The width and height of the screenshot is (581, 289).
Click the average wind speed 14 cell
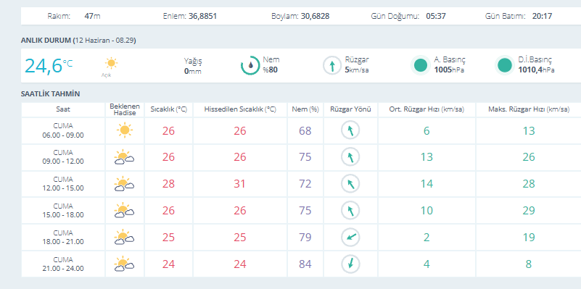click(427, 184)
